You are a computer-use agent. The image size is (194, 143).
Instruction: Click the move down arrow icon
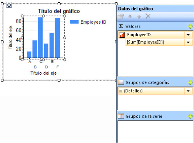(x=130, y=17)
